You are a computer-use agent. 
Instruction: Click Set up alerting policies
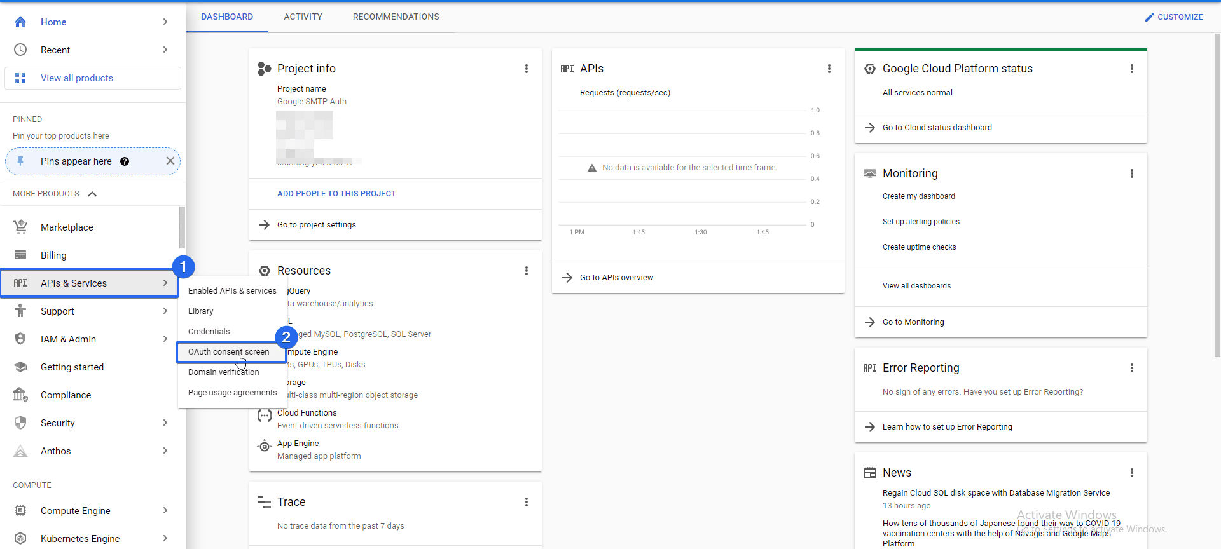(x=921, y=222)
